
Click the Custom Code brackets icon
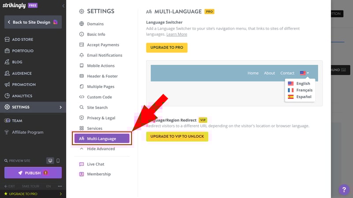[82, 97]
